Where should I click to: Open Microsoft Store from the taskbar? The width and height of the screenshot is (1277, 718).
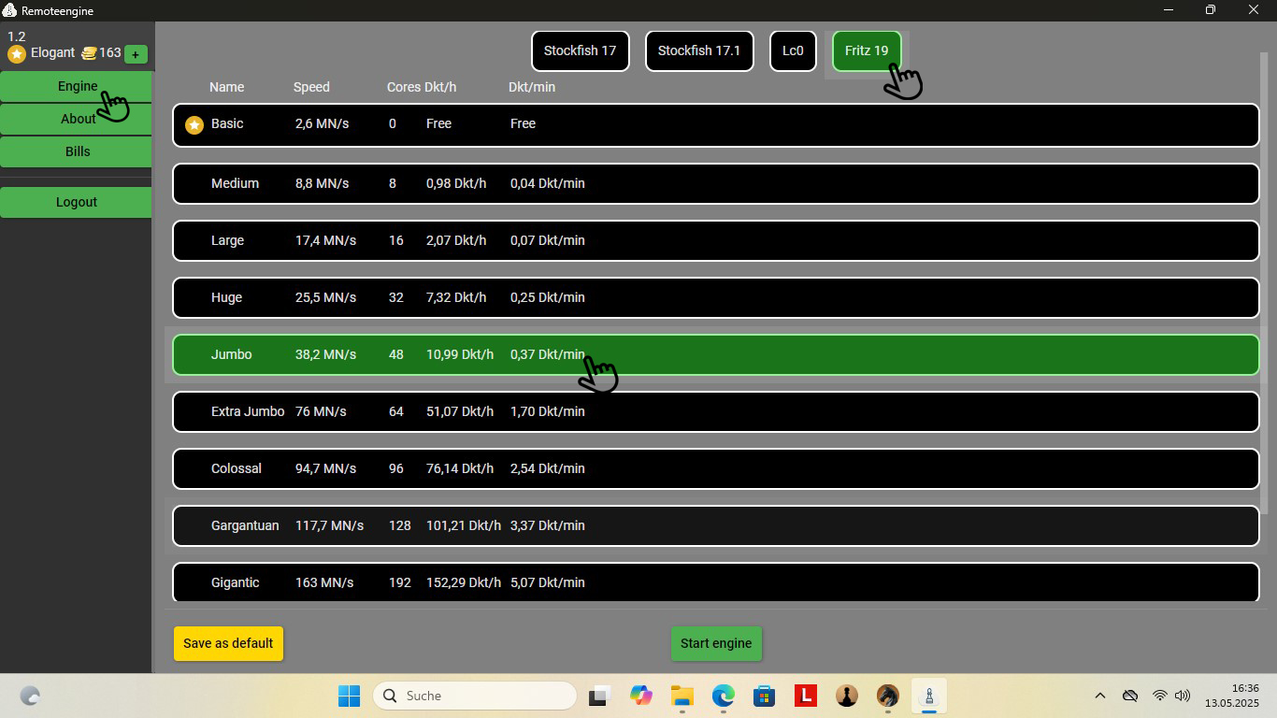764,696
